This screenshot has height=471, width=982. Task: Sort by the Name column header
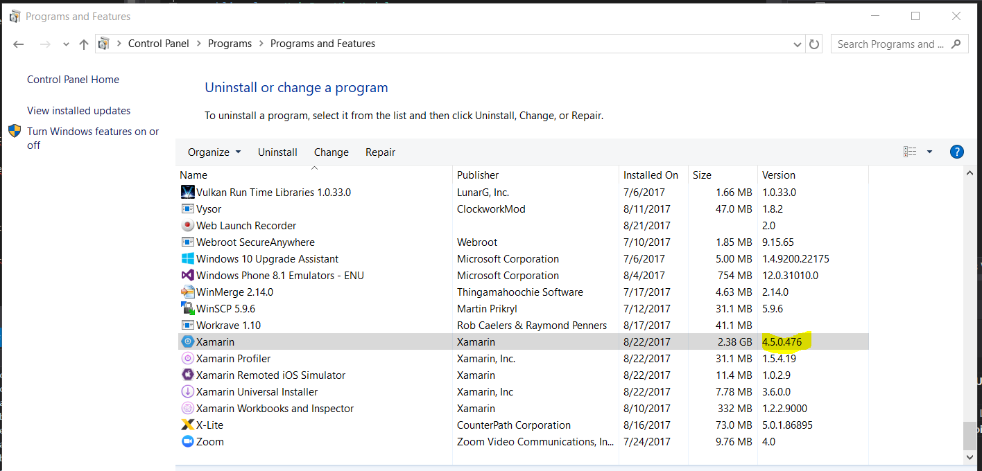click(x=314, y=175)
